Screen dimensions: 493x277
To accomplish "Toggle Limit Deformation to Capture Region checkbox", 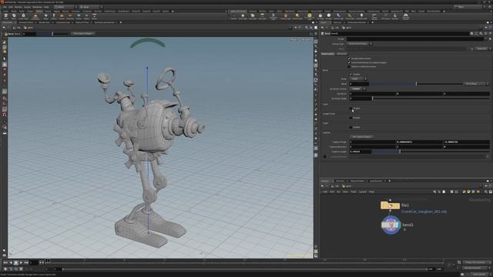I will (x=349, y=62).
